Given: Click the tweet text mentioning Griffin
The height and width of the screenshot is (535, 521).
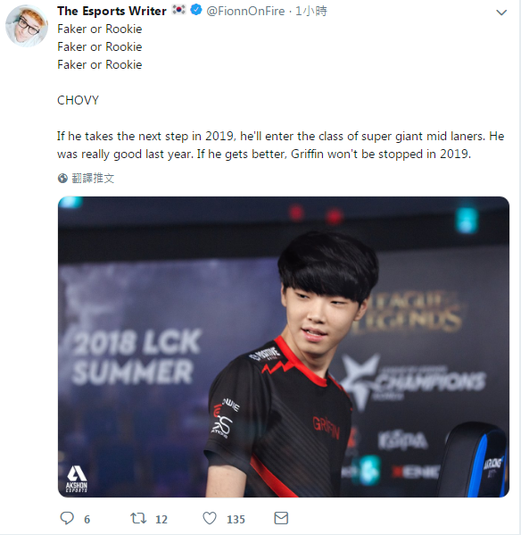Looking at the screenshot, I should (x=280, y=145).
